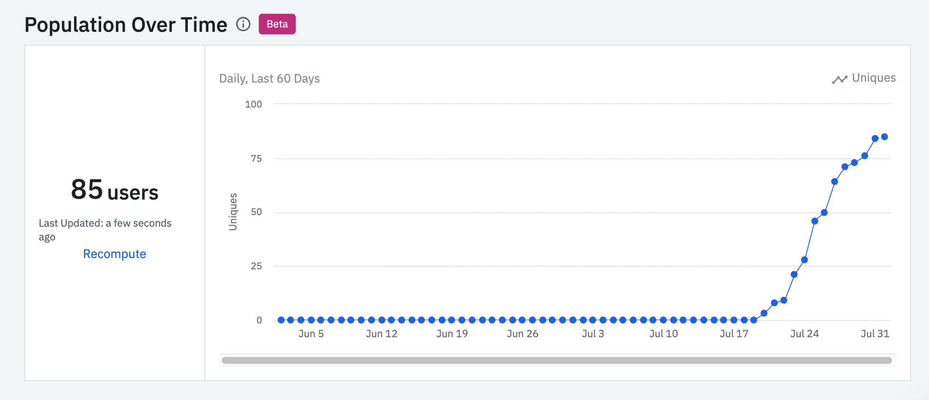Image resolution: width=929 pixels, height=400 pixels.
Task: Toggle the Uniques series legend label
Action: point(873,78)
